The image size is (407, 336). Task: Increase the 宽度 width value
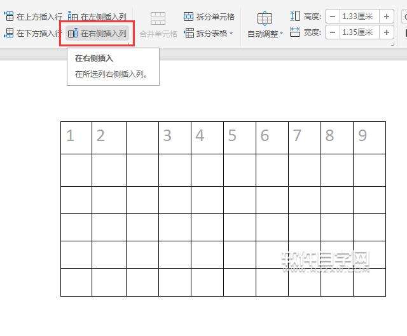coord(387,32)
